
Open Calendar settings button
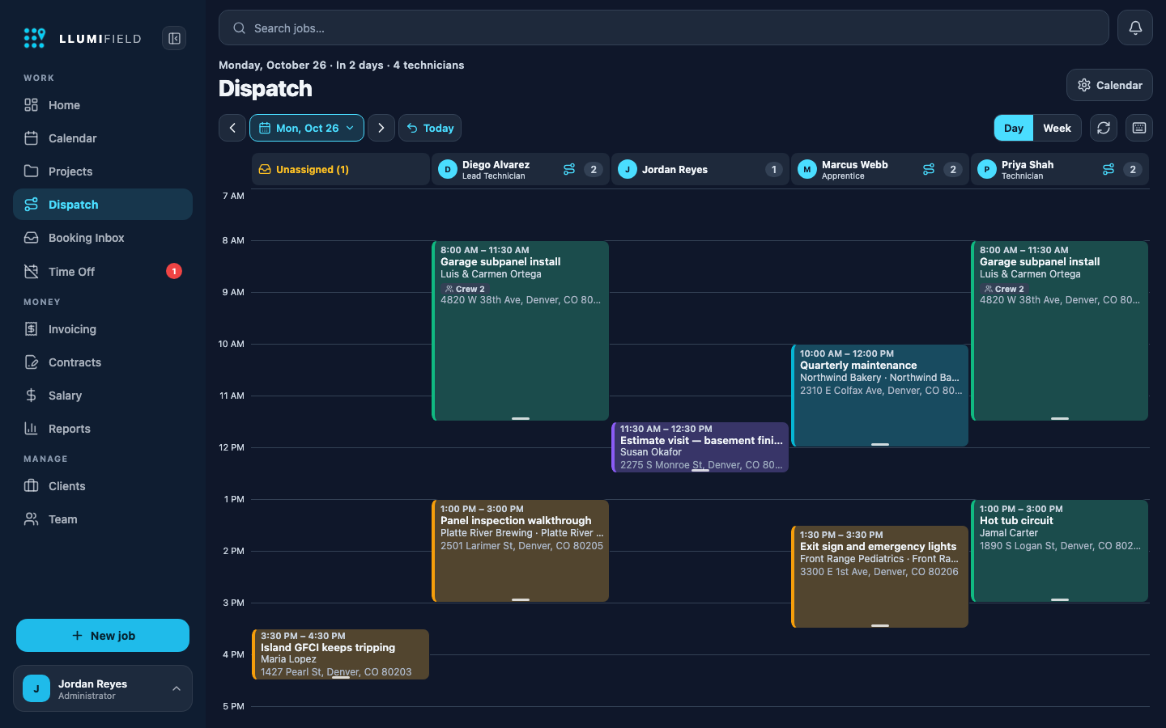pyautogui.click(x=1109, y=85)
